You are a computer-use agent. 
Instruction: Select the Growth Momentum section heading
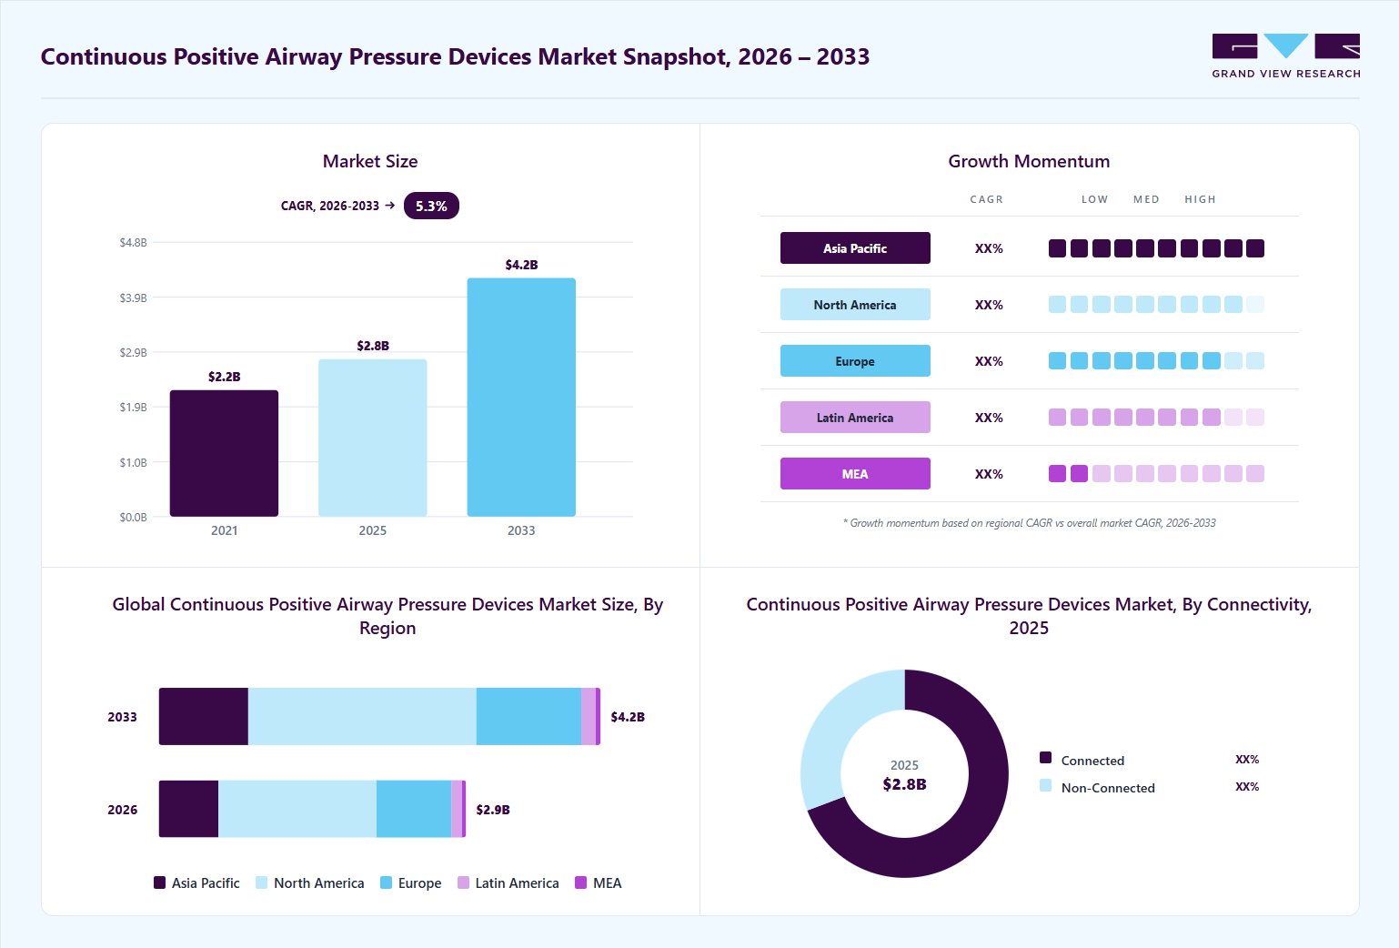tap(1030, 161)
